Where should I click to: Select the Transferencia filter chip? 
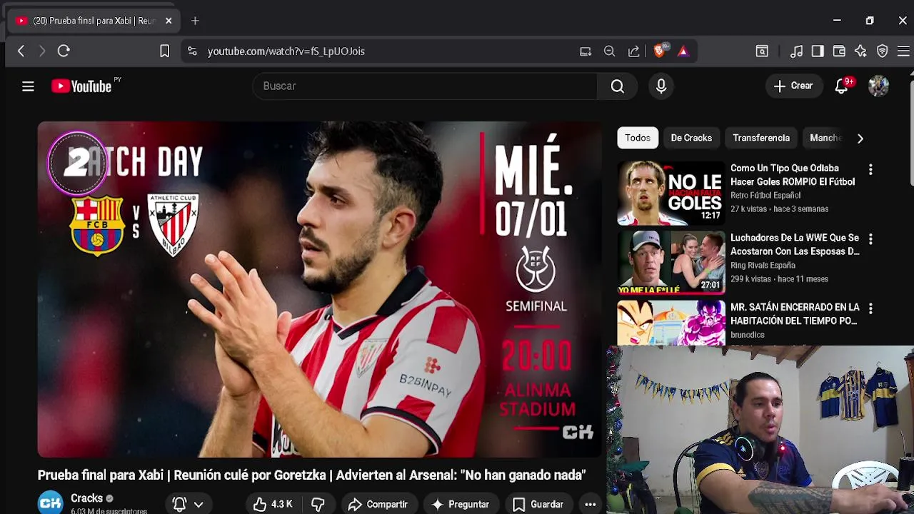(x=761, y=138)
